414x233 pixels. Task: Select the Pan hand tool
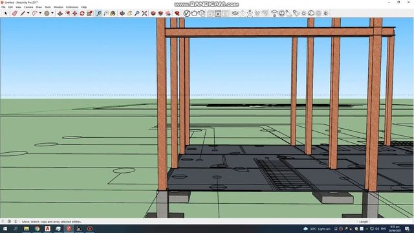pyautogui.click(x=129, y=13)
